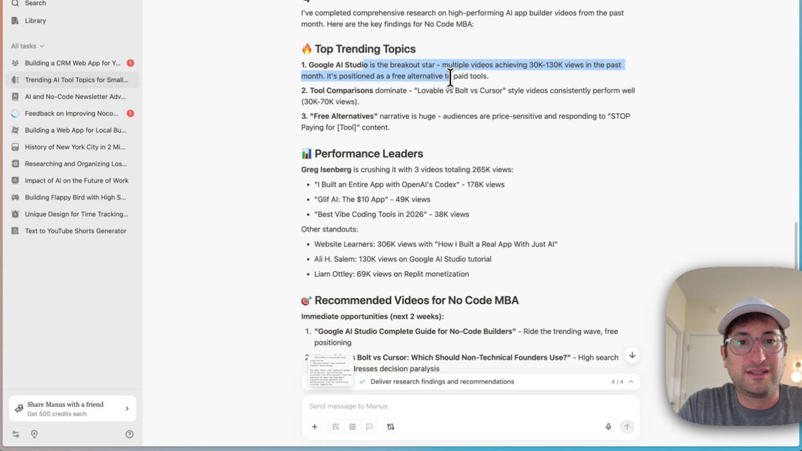Click the microphone voice input icon
Image resolution: width=802 pixels, height=451 pixels.
pos(608,426)
